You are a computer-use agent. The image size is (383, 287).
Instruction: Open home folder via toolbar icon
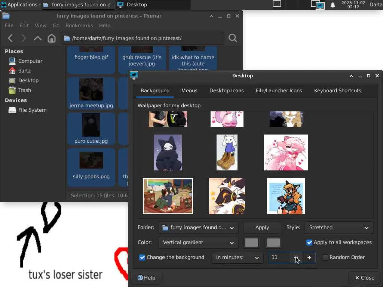pyautogui.click(x=52, y=38)
